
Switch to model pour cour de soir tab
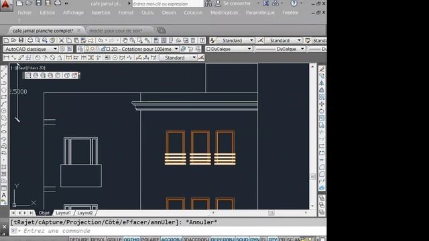(x=116, y=31)
